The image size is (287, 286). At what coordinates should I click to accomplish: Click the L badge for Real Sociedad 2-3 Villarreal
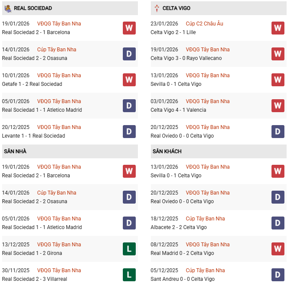pos(129,275)
